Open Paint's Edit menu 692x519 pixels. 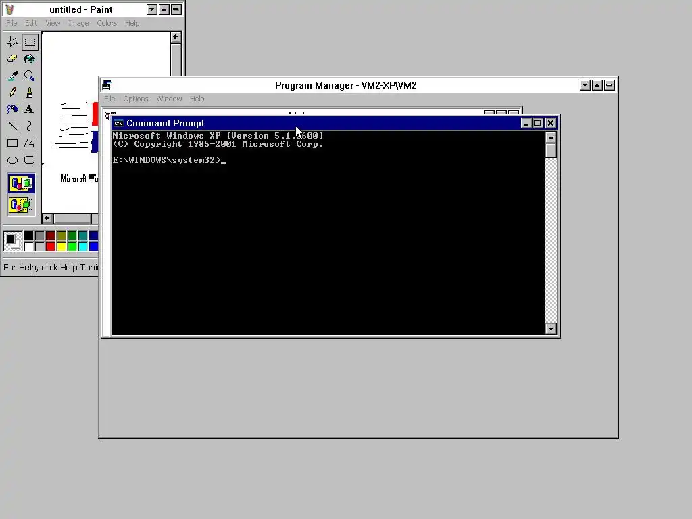click(31, 23)
